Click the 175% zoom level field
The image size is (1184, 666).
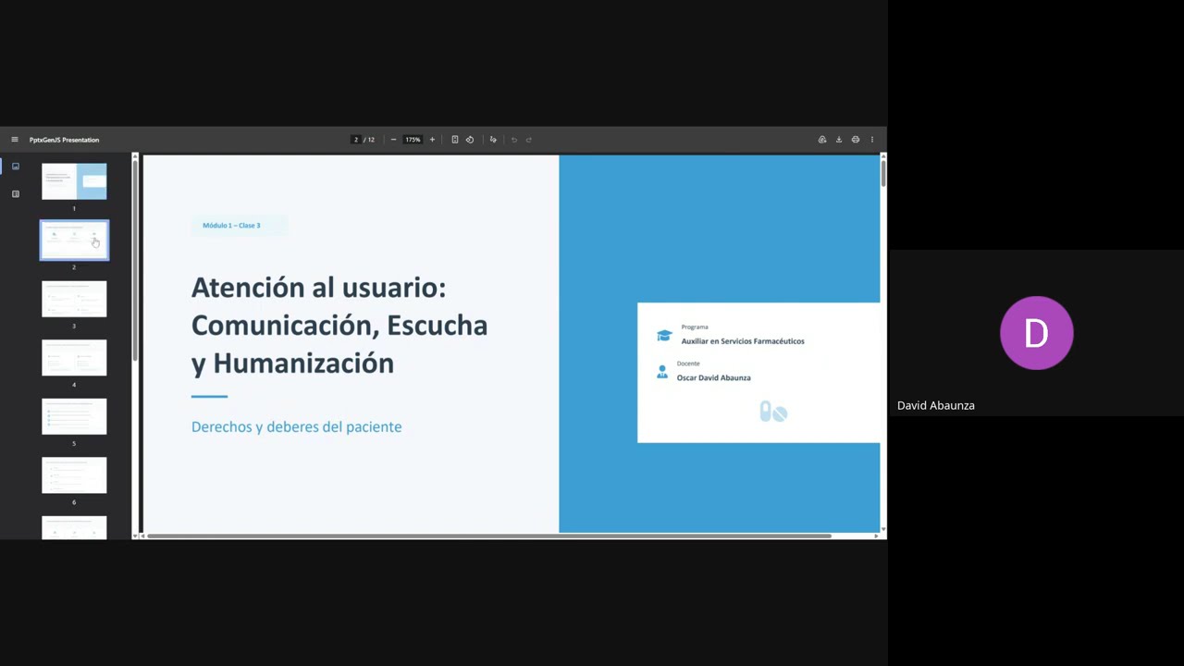coord(413,140)
